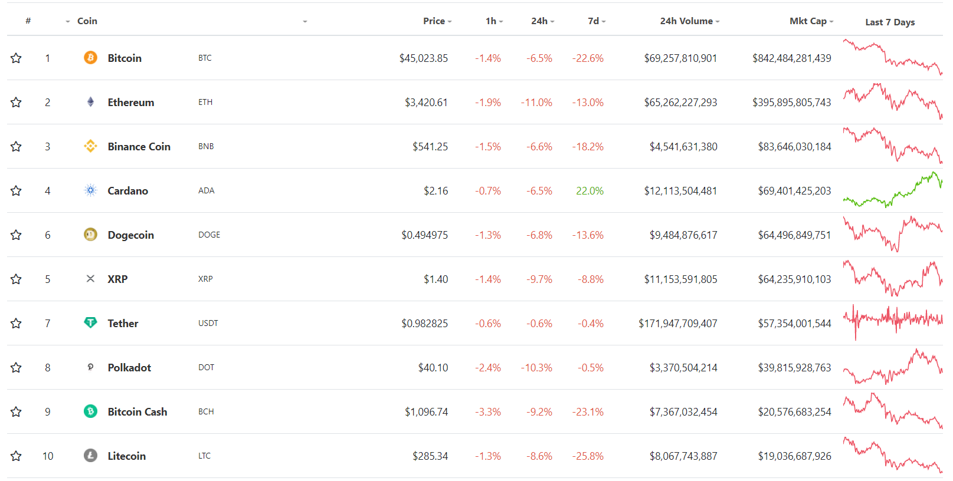Open the Litecoin coin page link
This screenshot has width=953, height=481.
click(126, 456)
